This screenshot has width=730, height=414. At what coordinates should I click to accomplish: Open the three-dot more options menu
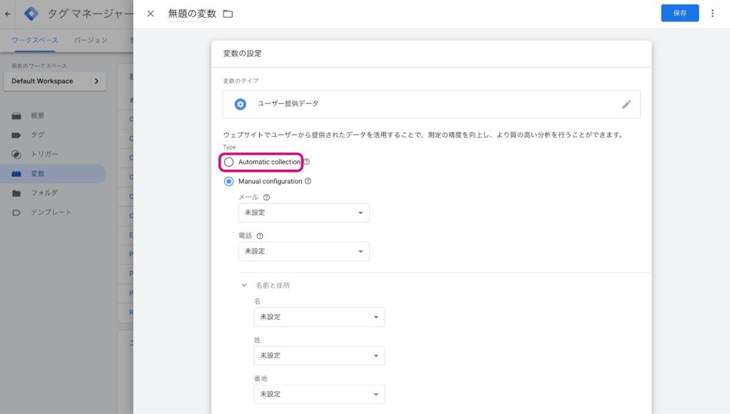tap(712, 13)
